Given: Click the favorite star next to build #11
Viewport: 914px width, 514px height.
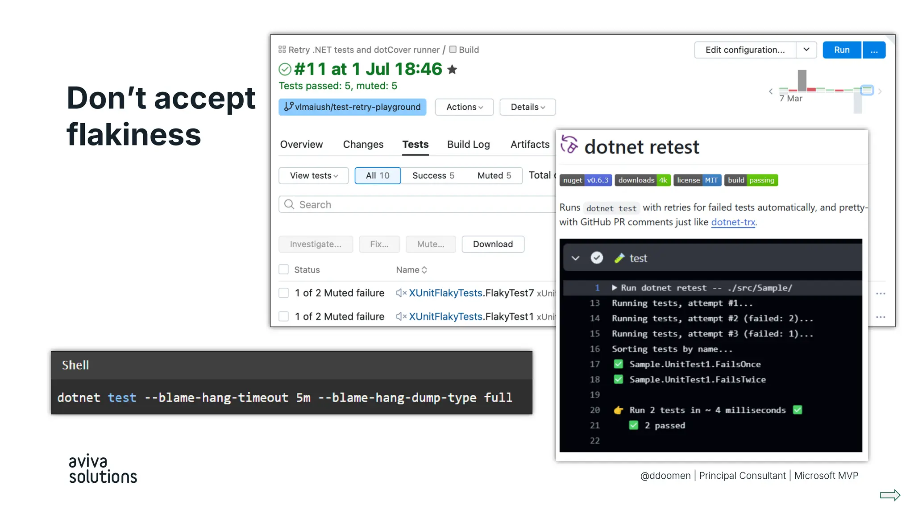Looking at the screenshot, I should click(x=452, y=70).
